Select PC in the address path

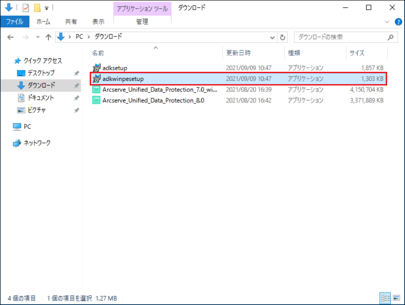(79, 37)
